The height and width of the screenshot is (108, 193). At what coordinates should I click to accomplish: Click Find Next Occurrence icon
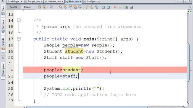pyautogui.click(x=70, y=7)
